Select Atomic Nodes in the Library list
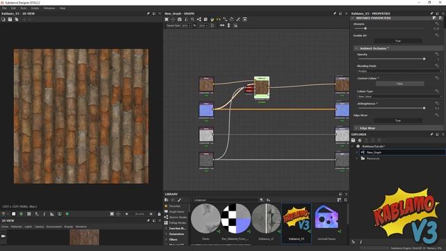The image size is (446, 251). pos(178,217)
